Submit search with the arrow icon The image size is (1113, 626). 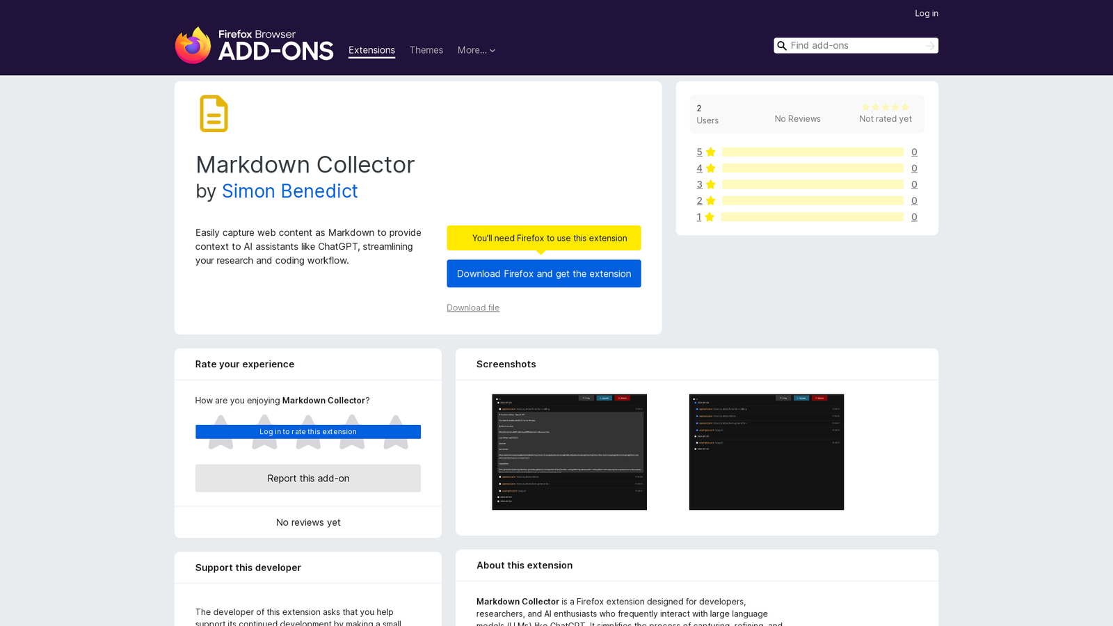point(930,46)
